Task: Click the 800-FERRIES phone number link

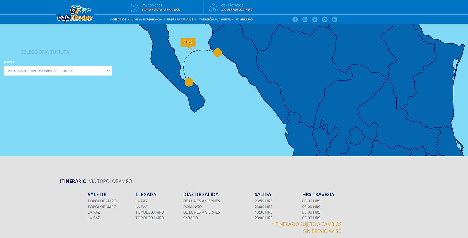Action: tap(237, 10)
